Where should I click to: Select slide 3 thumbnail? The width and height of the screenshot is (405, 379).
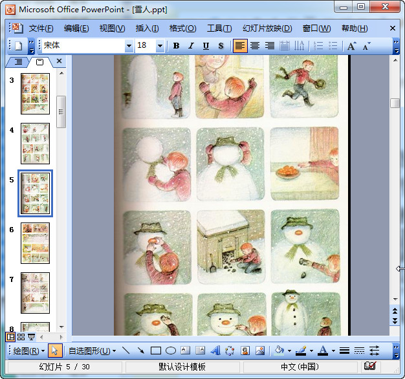click(35, 94)
